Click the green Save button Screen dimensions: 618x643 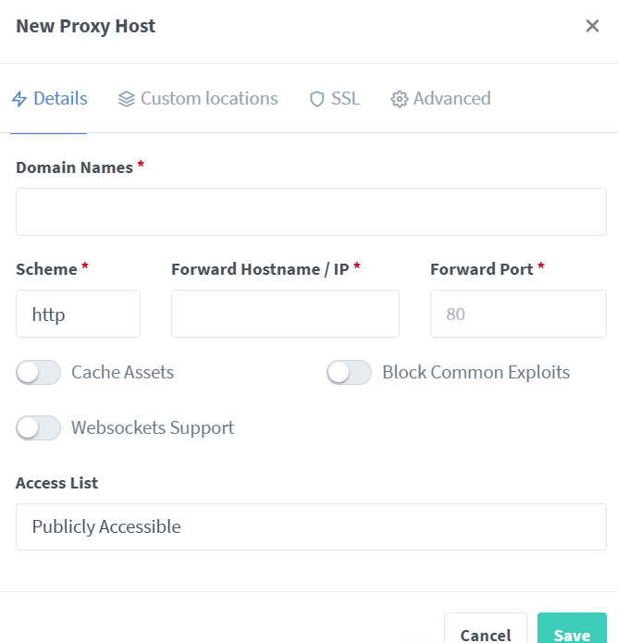pos(572,634)
